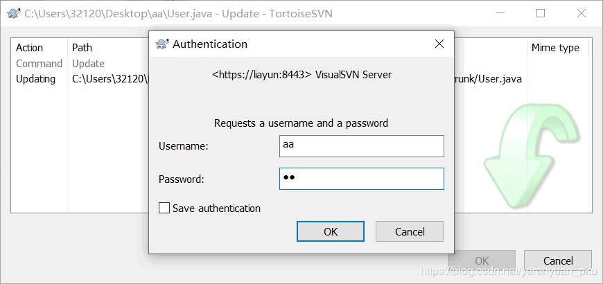Image resolution: width=603 pixels, height=284 pixels.
Task: Confirm credentials with the dialog OK button
Action: pos(331,231)
